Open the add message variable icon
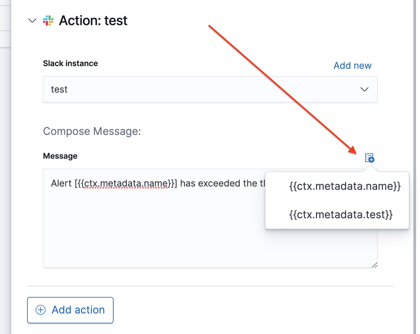Image resolution: width=420 pixels, height=334 pixels. tap(369, 158)
